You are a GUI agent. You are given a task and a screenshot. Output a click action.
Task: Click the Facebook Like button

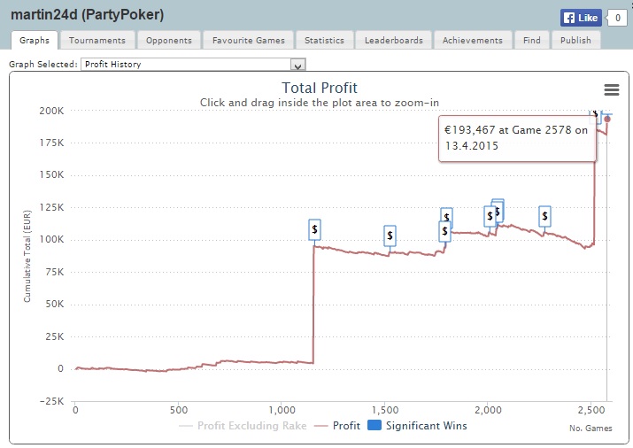(x=581, y=18)
